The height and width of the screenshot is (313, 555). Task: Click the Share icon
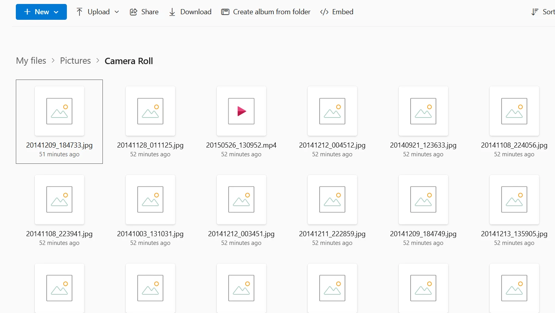tap(133, 12)
